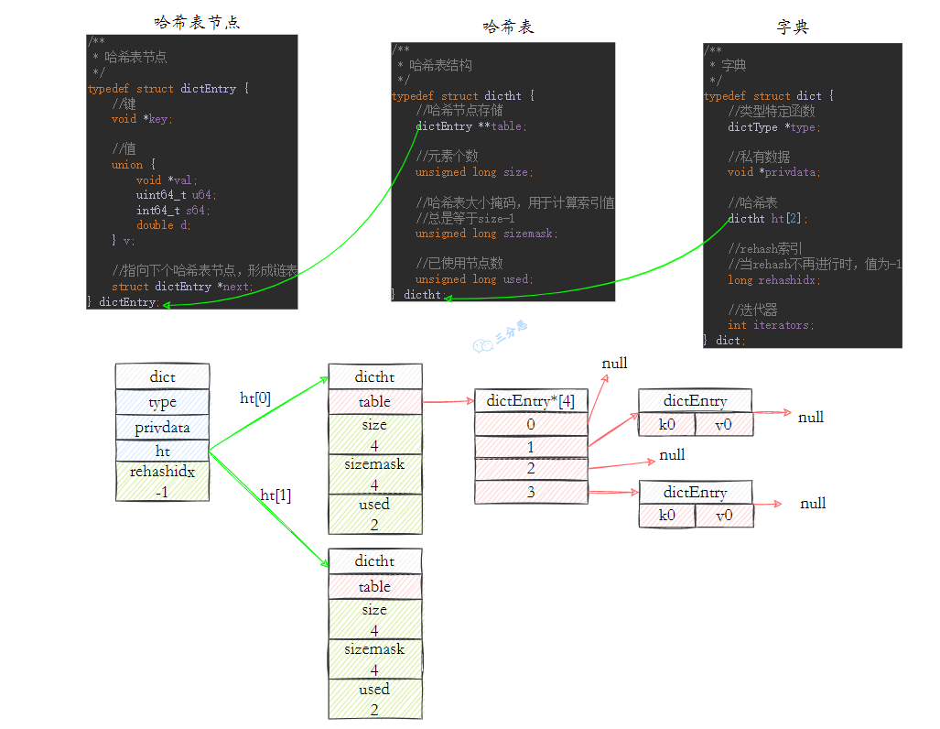Click the dictEntry*[4] array header
Viewport: 940px width, 729px height.
point(531,401)
